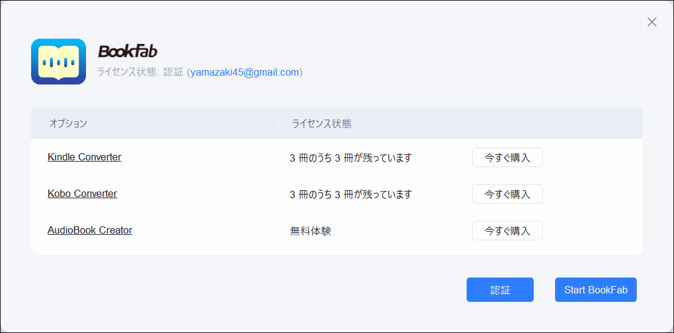Click the blue 認証 button

[500, 290]
